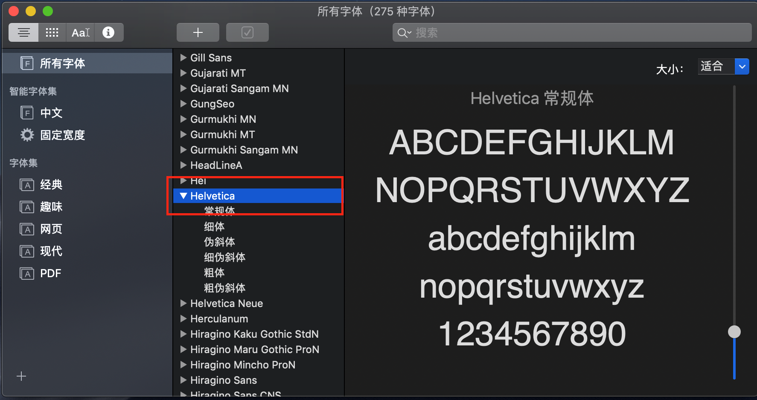
Task: Select GungSeo font name
Action: pyautogui.click(x=212, y=104)
